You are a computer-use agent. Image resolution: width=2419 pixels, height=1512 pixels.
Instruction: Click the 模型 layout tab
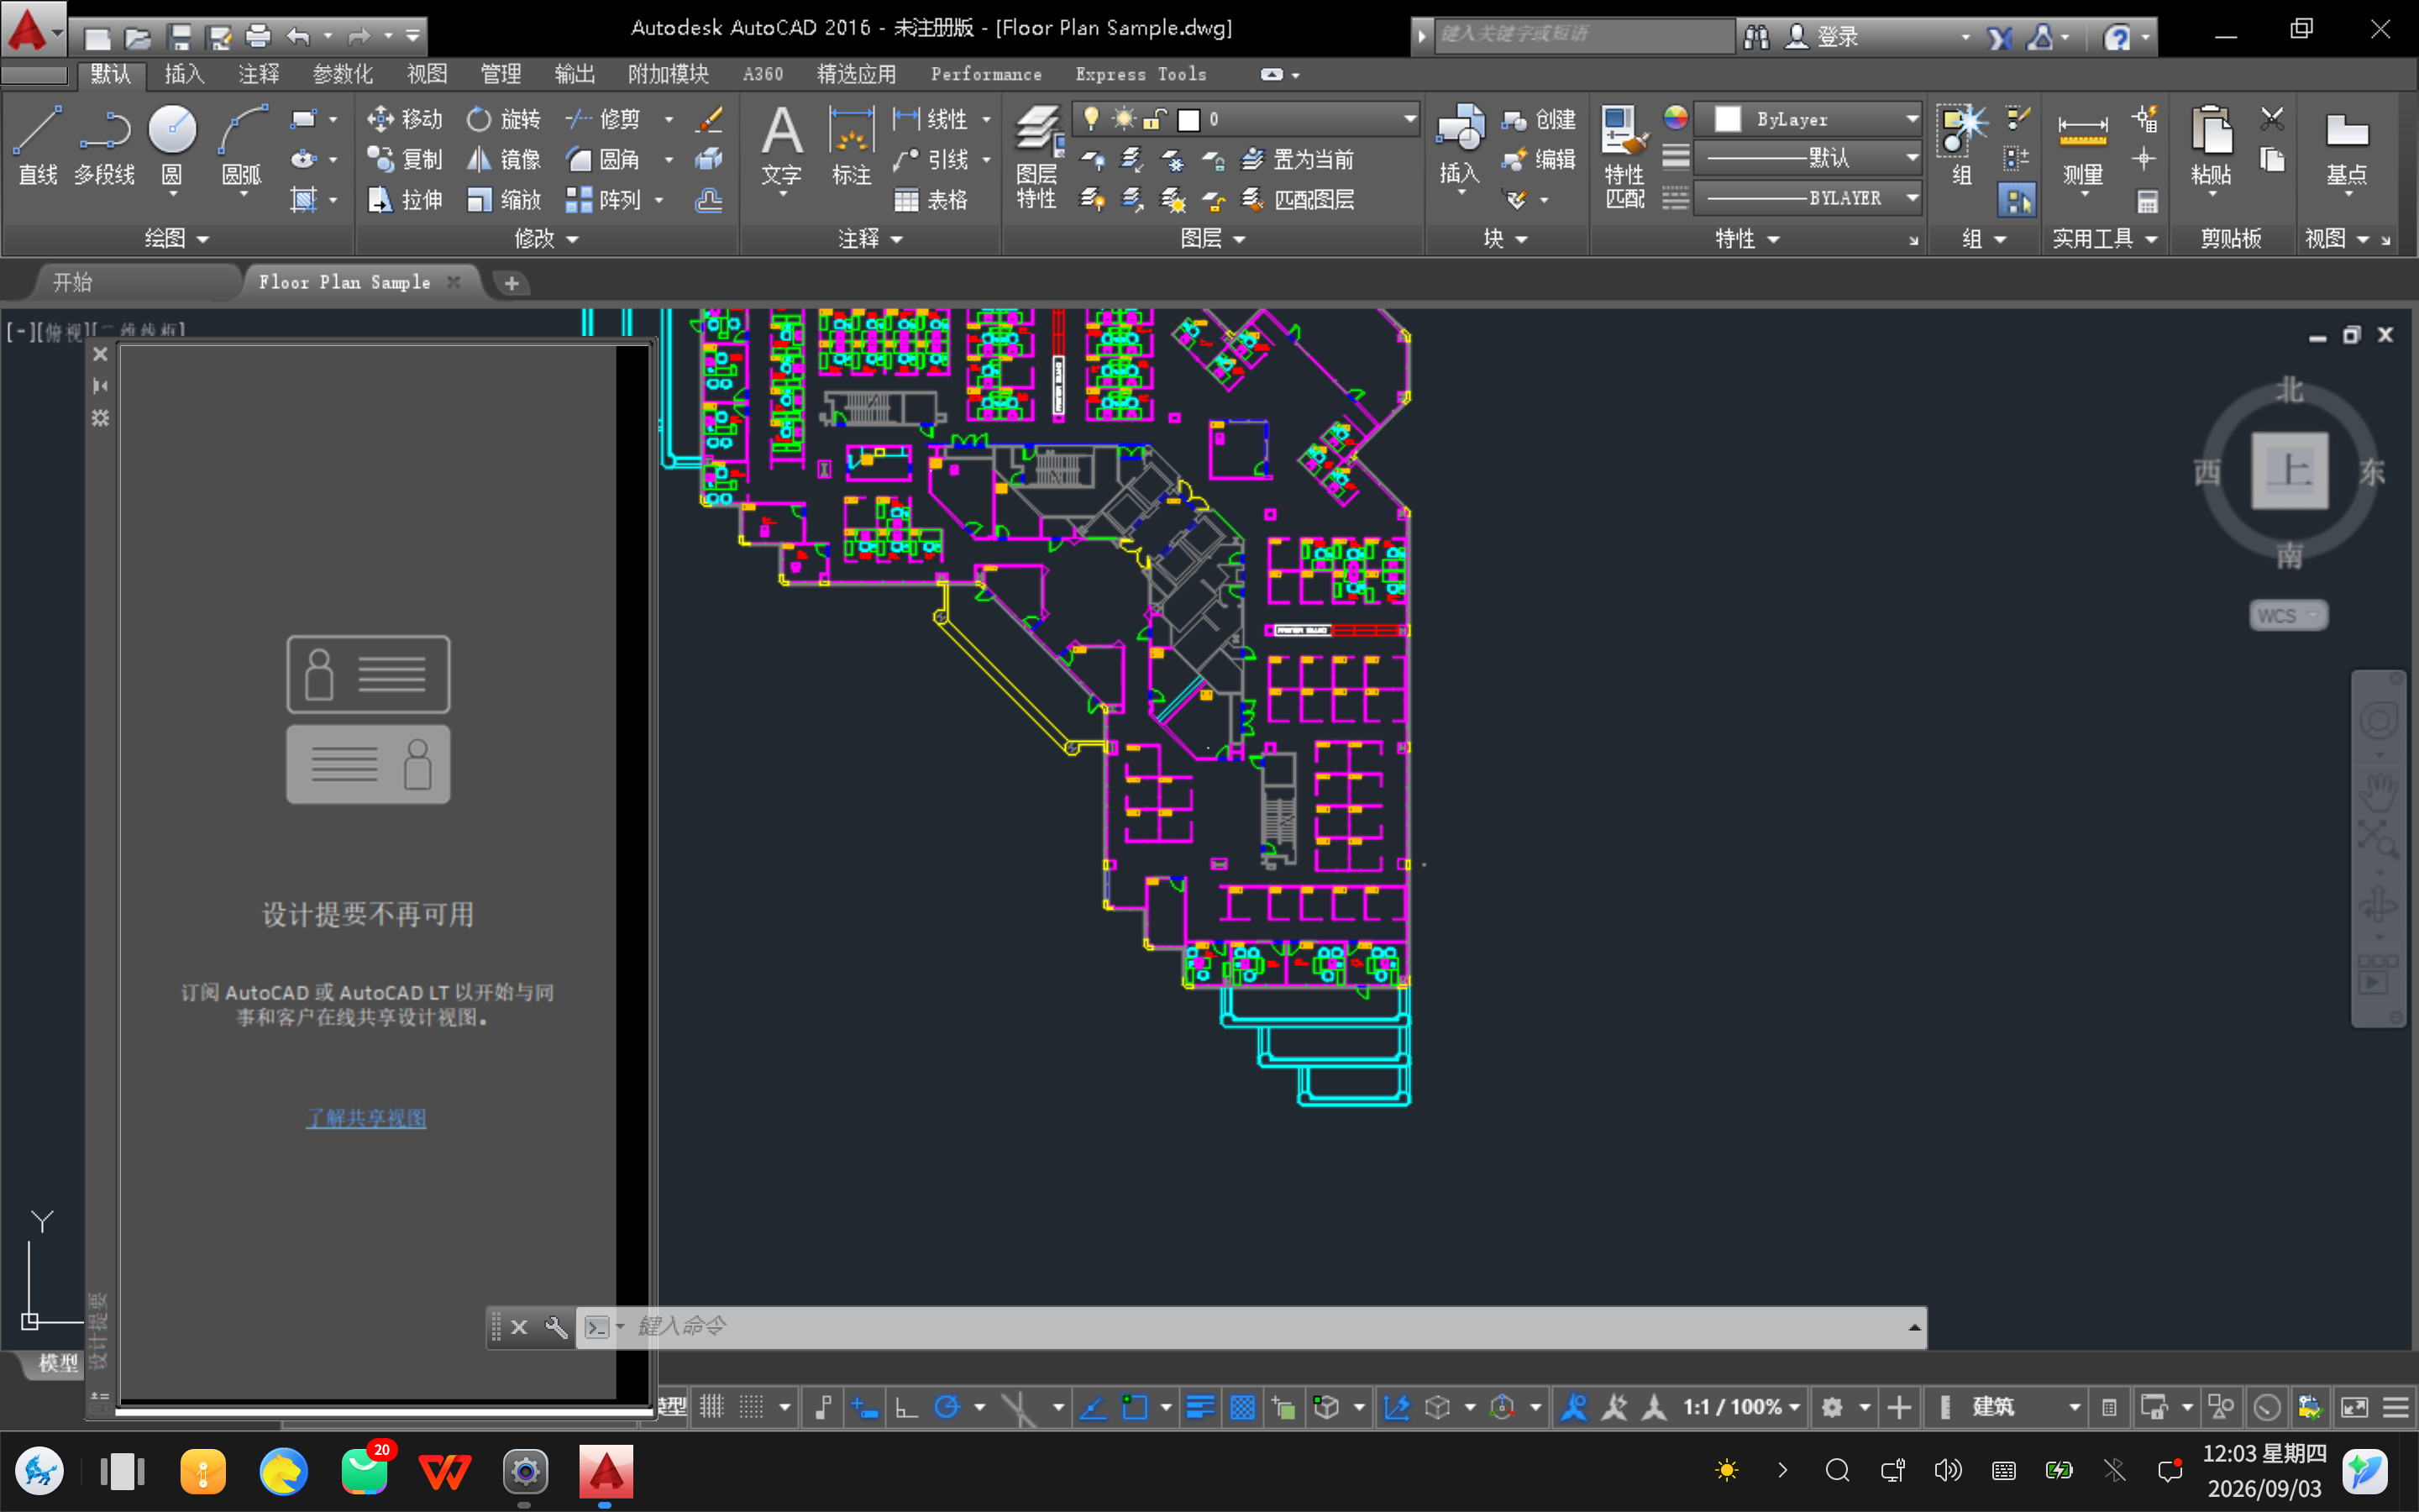click(x=58, y=1363)
